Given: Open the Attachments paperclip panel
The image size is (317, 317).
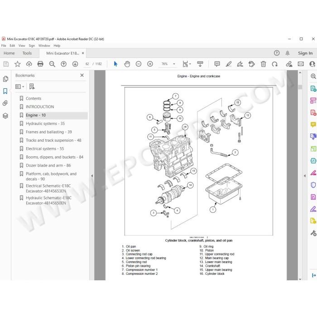Looking at the screenshot, I should tap(5, 103).
